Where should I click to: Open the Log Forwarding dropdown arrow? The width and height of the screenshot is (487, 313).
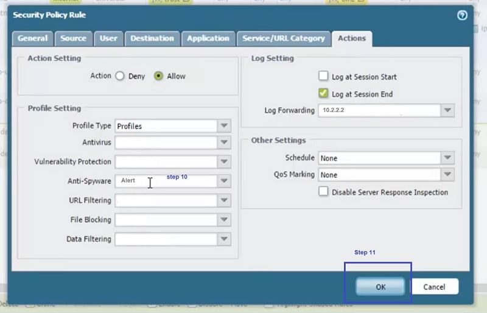(x=447, y=110)
